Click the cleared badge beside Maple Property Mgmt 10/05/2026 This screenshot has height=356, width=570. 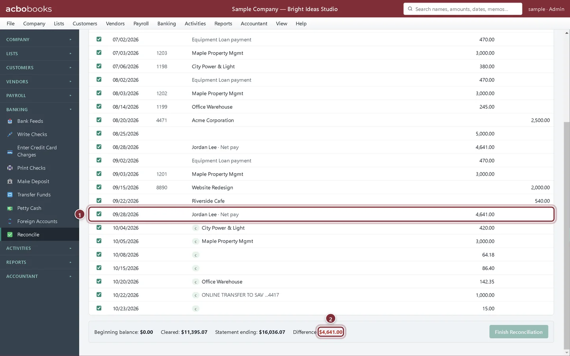point(196,242)
